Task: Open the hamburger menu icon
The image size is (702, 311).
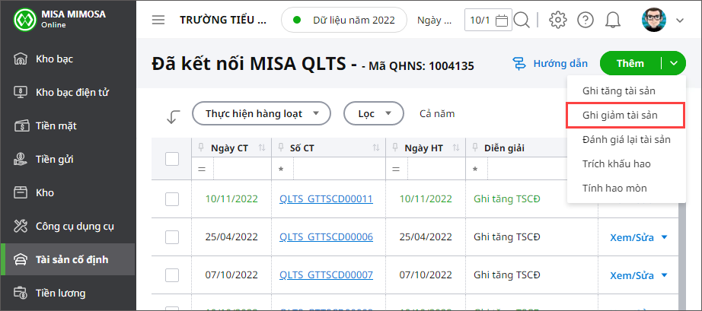Action: coord(158,20)
